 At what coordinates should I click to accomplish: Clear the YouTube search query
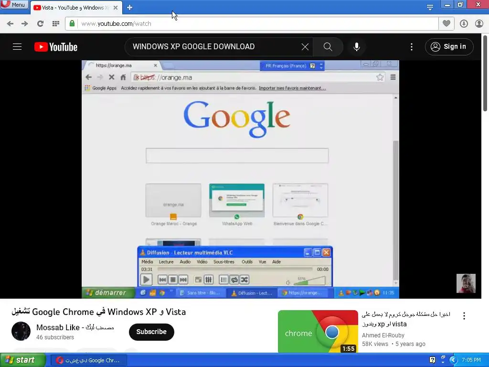click(305, 47)
